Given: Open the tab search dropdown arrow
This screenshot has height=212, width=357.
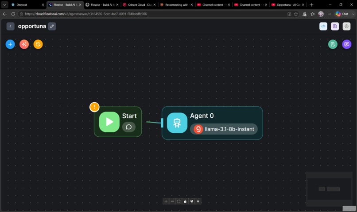Looking at the screenshot, I should [x=4, y=4].
